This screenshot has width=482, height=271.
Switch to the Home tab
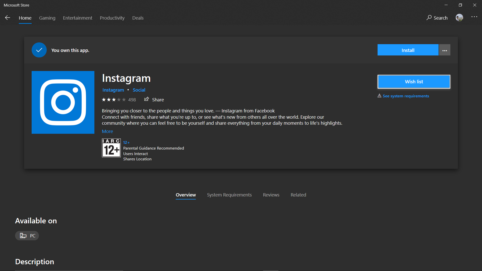coord(25,18)
